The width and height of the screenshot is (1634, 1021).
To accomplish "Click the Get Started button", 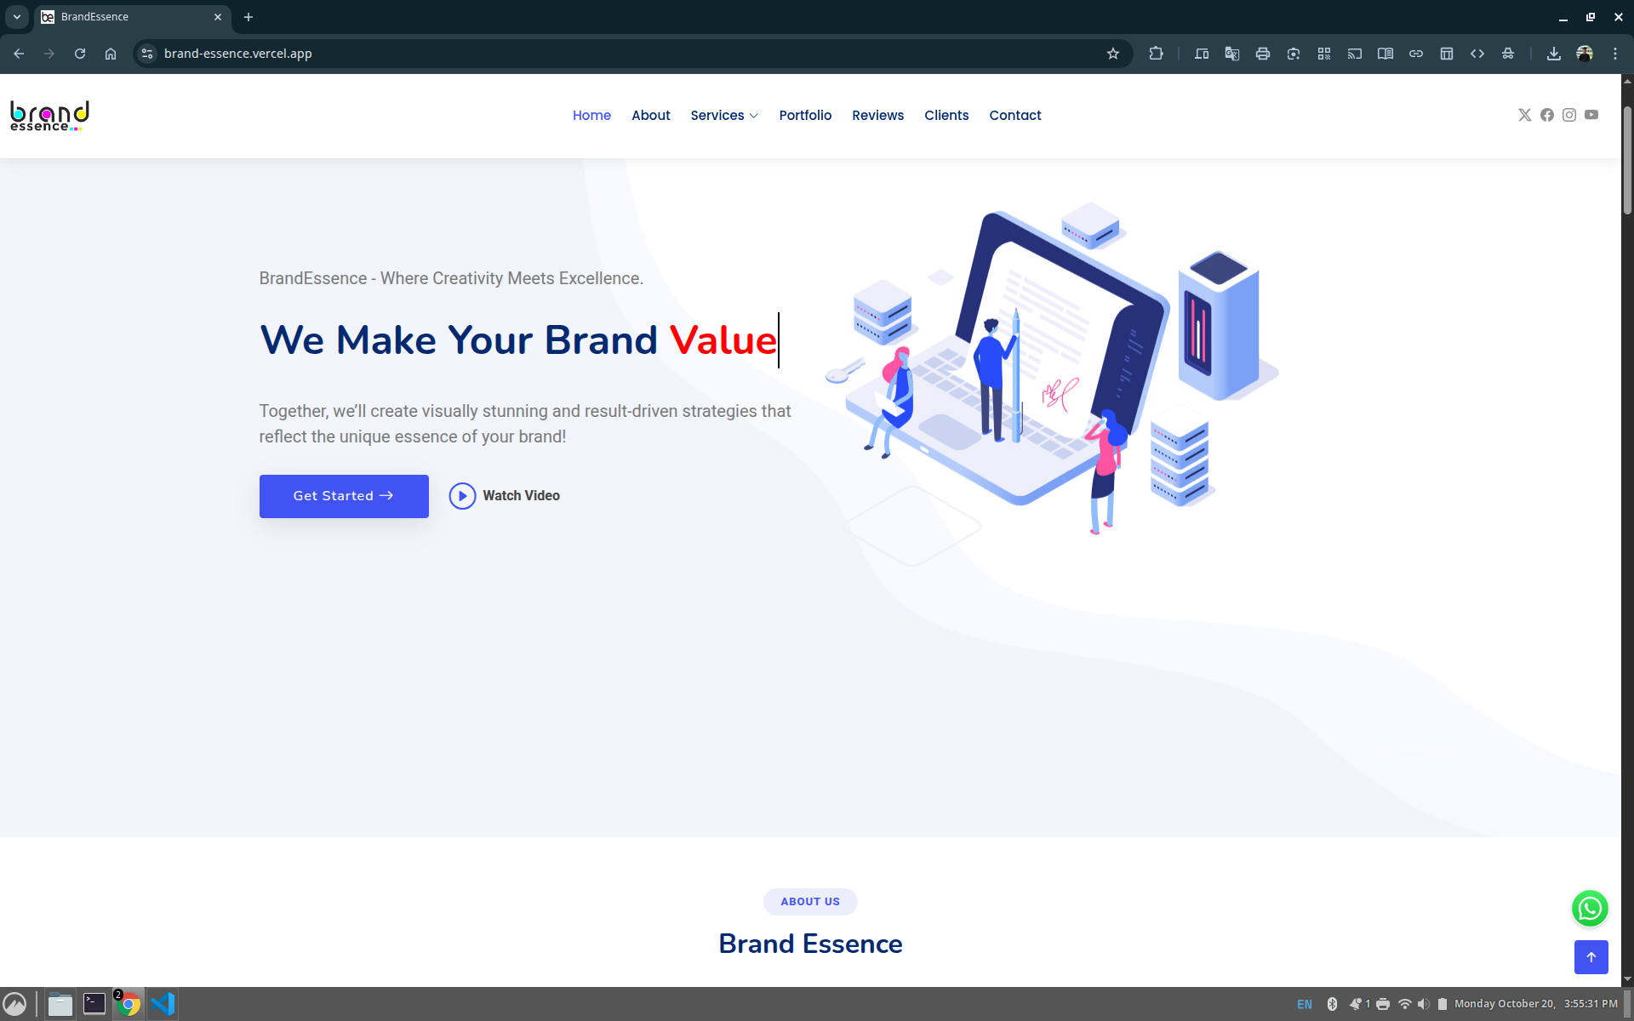I will (x=344, y=496).
